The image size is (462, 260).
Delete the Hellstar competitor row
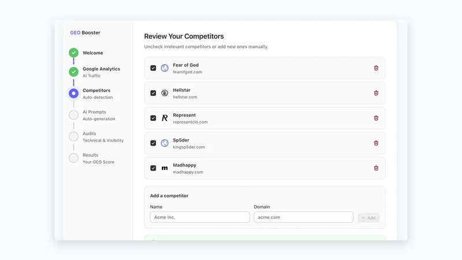(376, 93)
